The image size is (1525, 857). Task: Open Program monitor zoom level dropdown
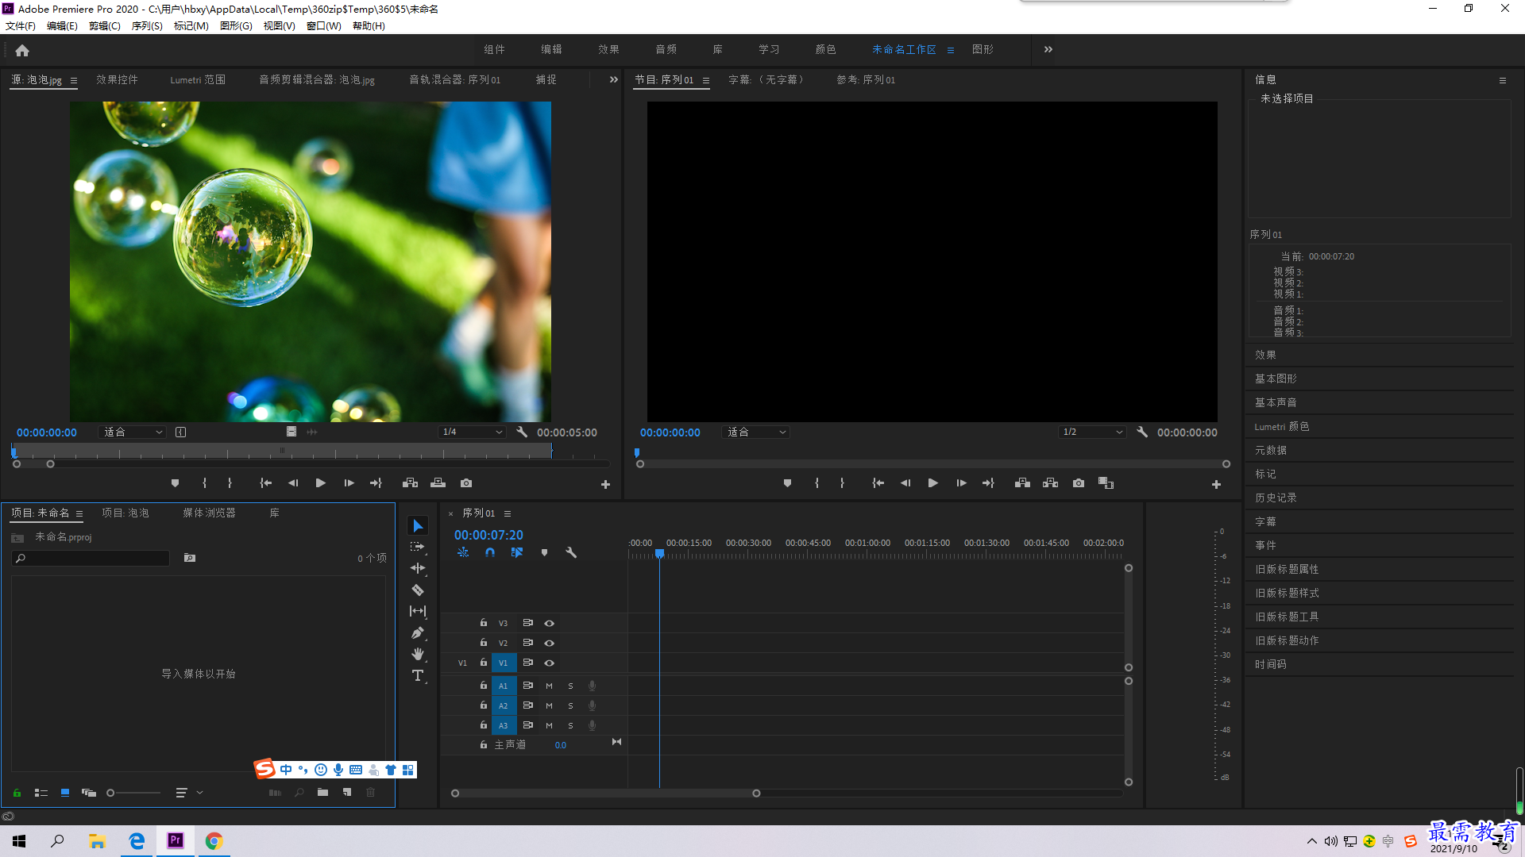[756, 432]
